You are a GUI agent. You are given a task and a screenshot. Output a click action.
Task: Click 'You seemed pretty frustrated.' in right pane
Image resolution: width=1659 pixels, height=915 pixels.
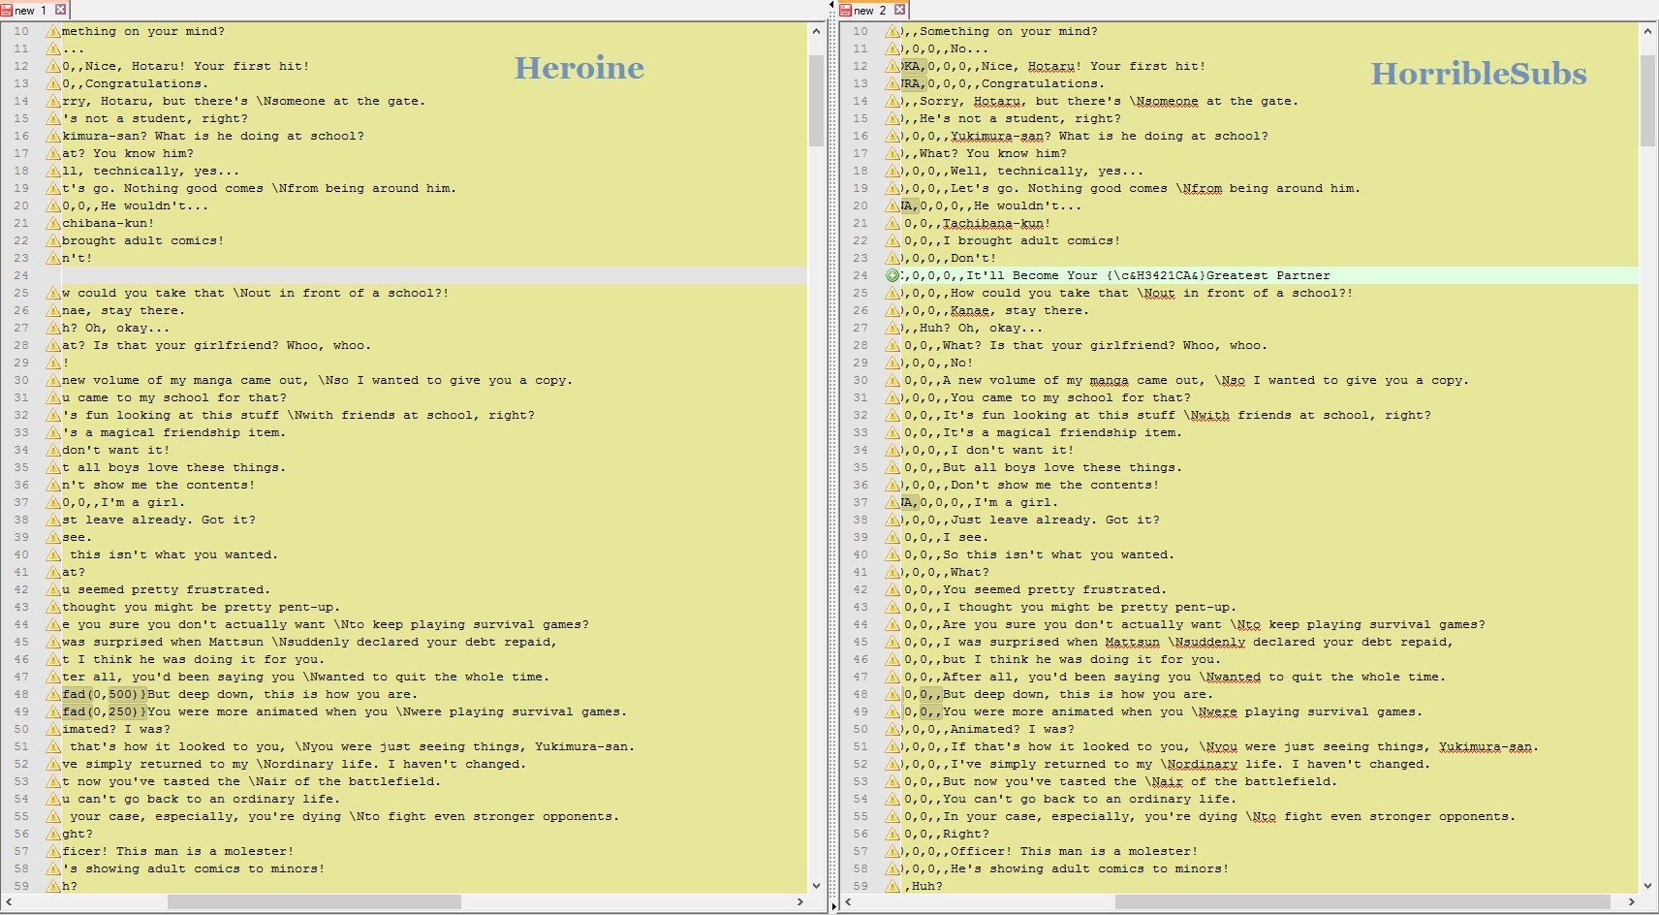1055,590
